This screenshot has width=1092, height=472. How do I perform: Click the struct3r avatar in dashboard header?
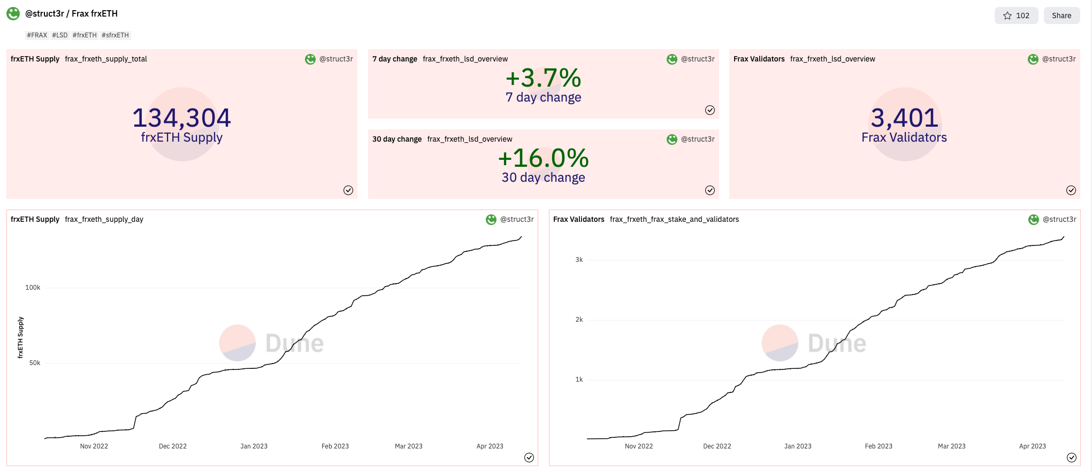(13, 14)
